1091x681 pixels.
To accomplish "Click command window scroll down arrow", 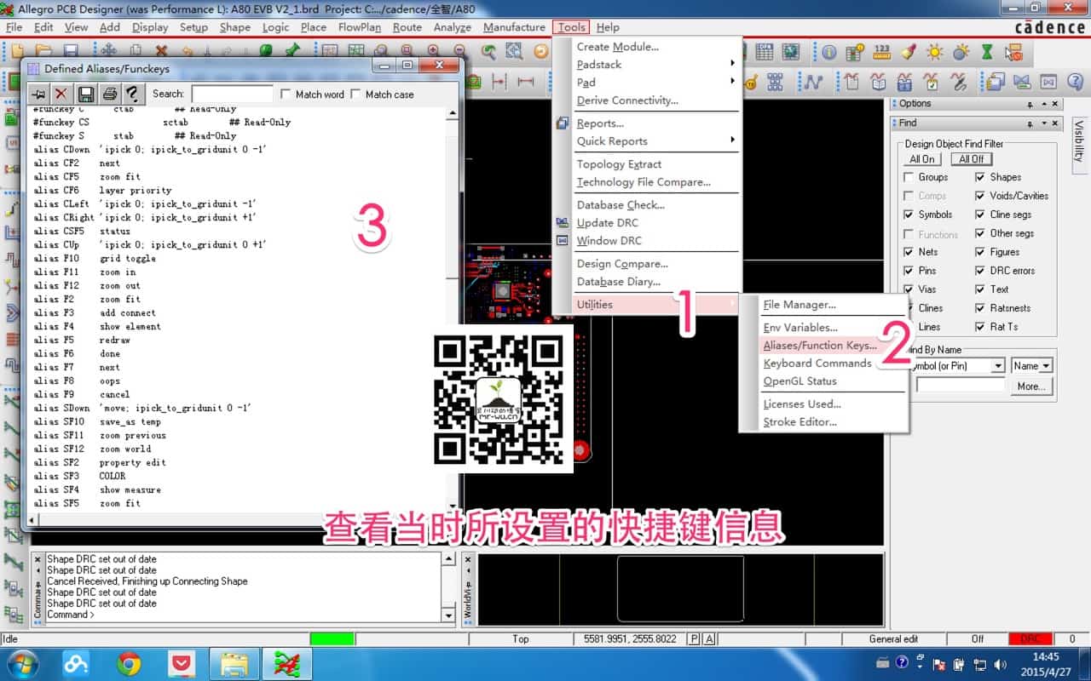I will [x=449, y=615].
